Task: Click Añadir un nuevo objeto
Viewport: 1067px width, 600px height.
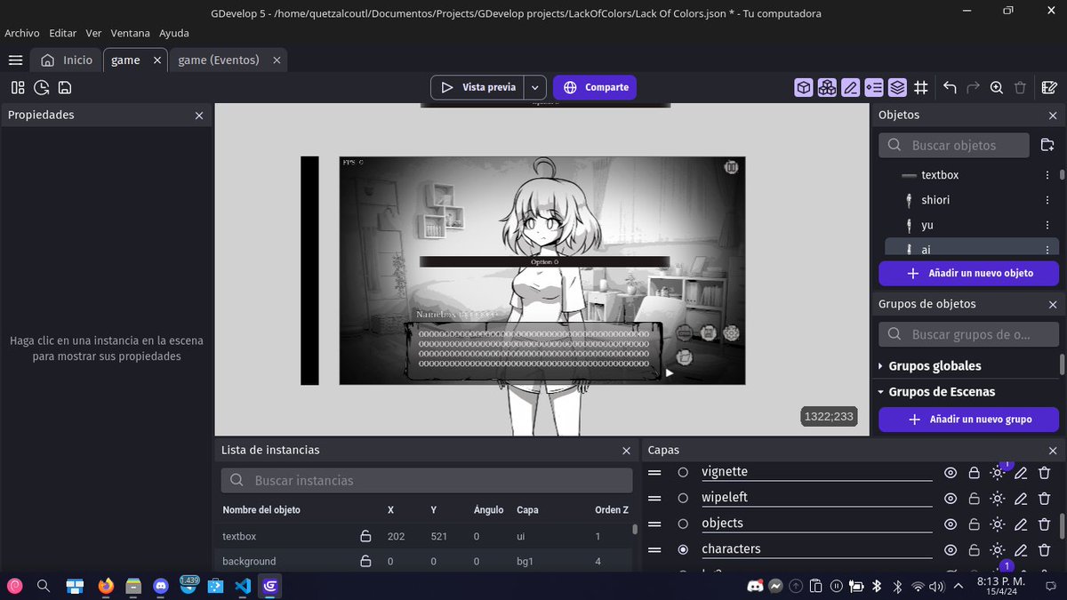Action: coord(968,273)
